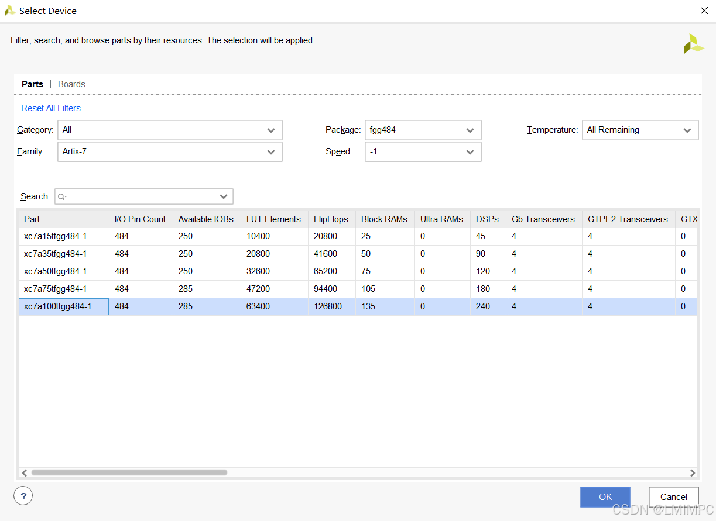Screen dimensions: 716x521
Task: Select part xc7a50tfgg484-1
Action: click(55, 271)
